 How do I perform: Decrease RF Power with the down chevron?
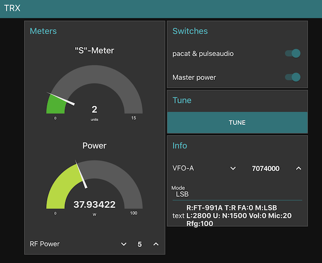(x=124, y=244)
